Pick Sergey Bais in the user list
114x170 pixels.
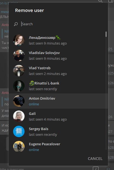(x=58, y=131)
